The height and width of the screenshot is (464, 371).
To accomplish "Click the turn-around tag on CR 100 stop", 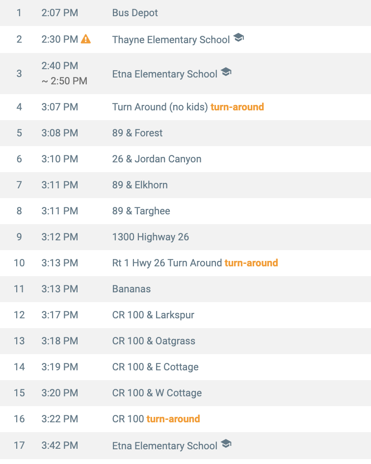I will click(x=173, y=419).
